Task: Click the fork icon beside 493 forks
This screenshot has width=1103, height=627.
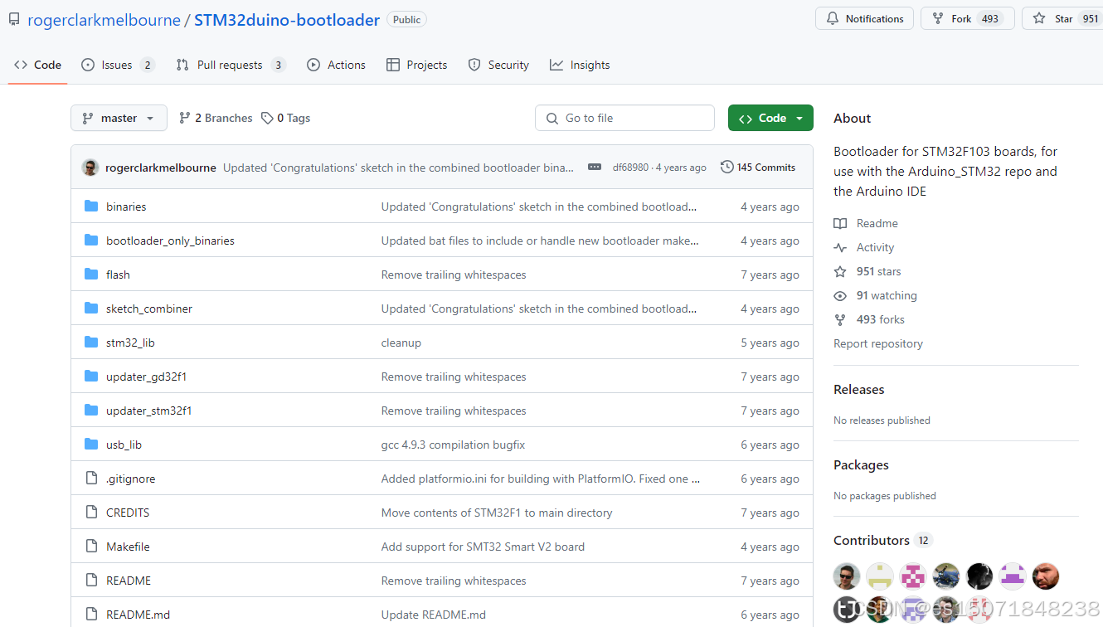Action: pos(840,319)
